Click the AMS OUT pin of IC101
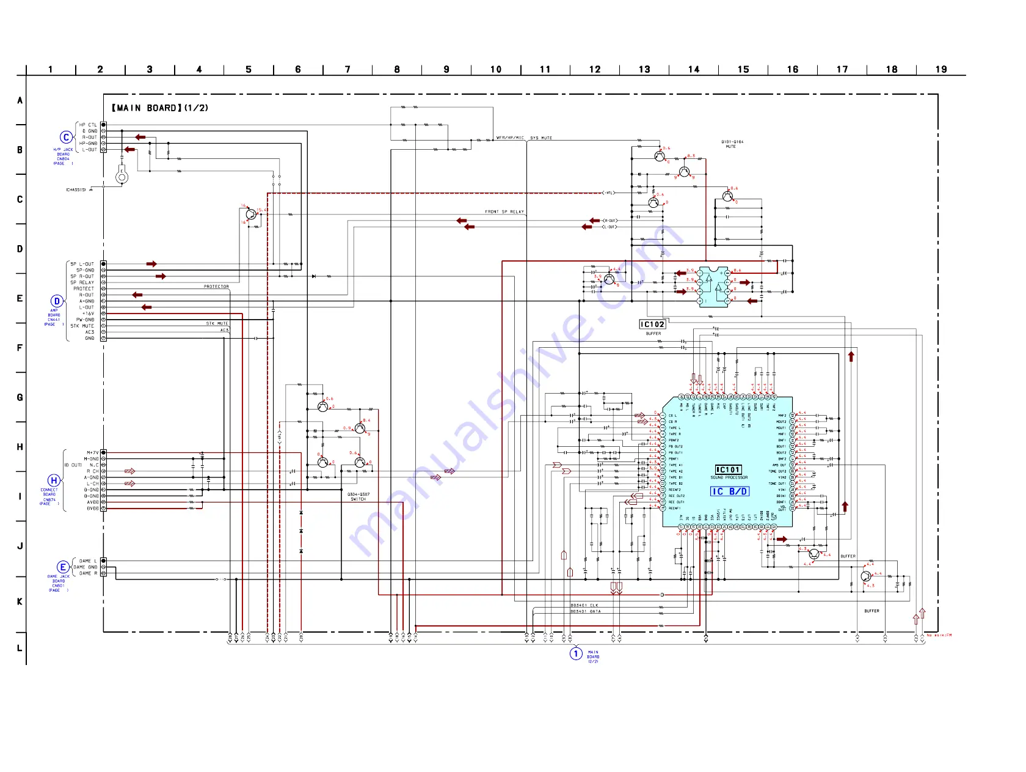 click(779, 465)
